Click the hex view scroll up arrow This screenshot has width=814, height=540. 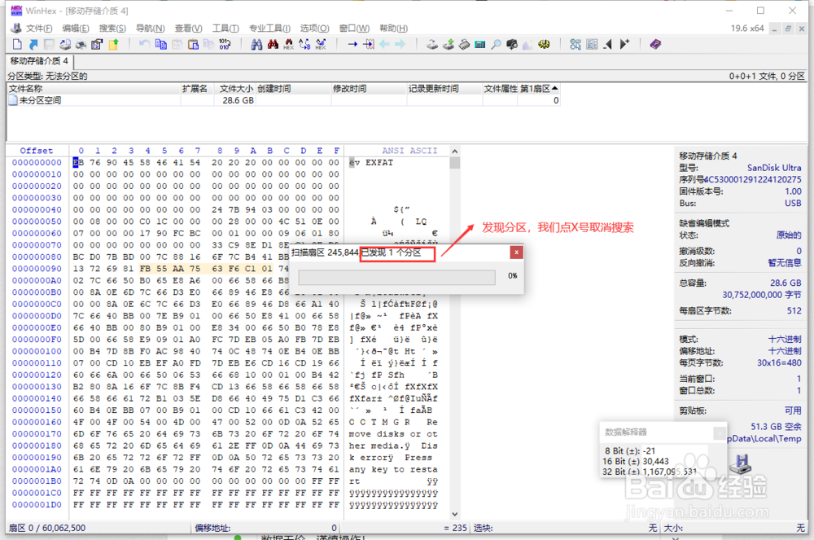click(x=455, y=151)
